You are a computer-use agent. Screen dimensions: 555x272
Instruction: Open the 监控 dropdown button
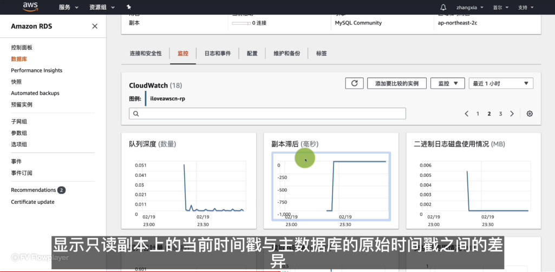coord(448,83)
